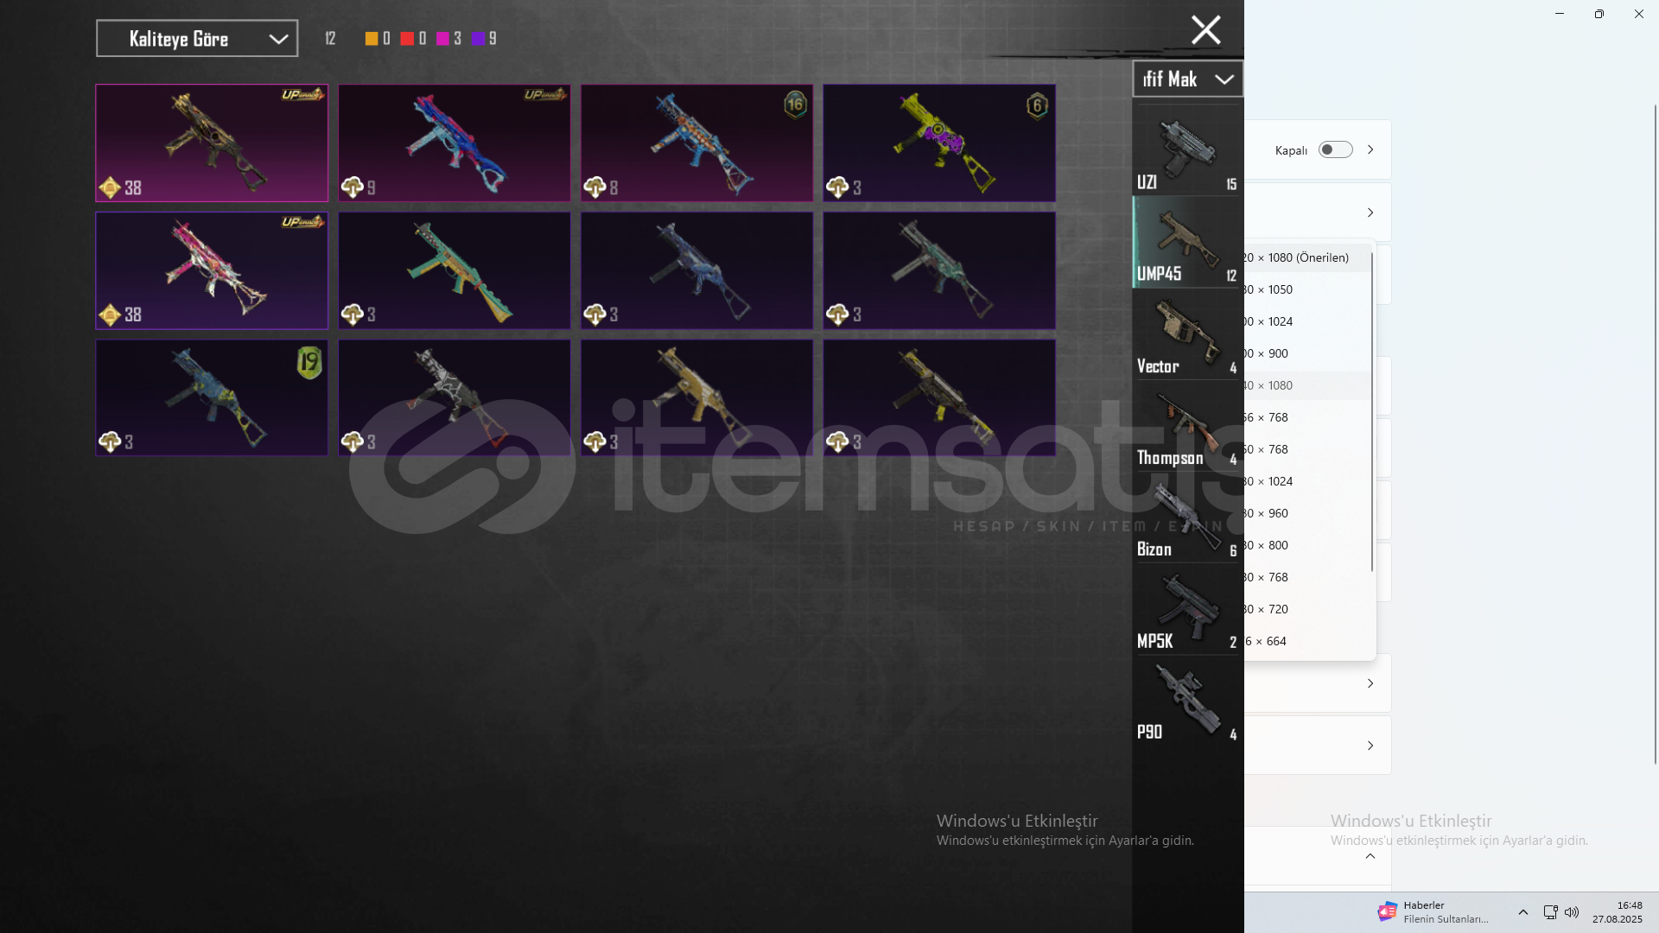
Task: Click the UPgrade tag on the first skin
Action: click(302, 94)
